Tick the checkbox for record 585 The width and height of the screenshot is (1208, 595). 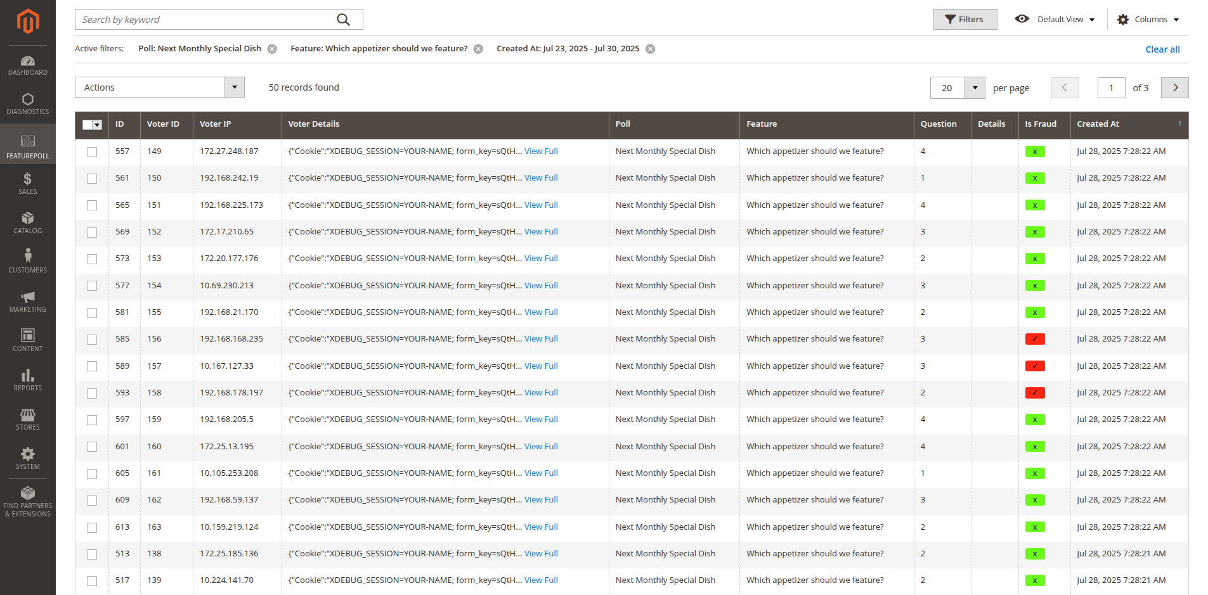point(92,340)
